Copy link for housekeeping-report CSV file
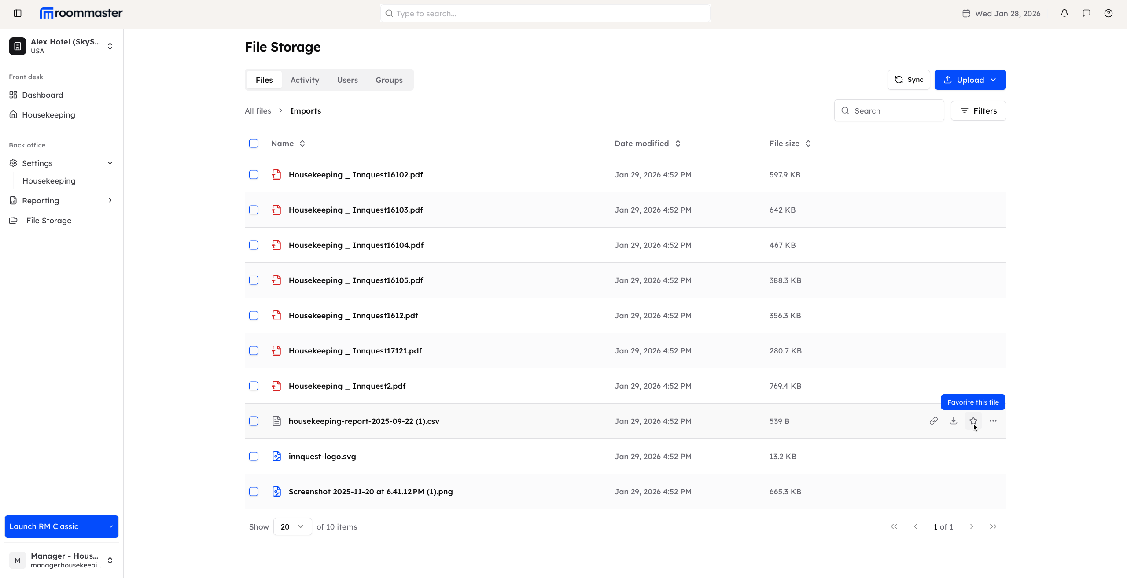Viewport: 1127px width, 578px height. pyautogui.click(x=933, y=421)
